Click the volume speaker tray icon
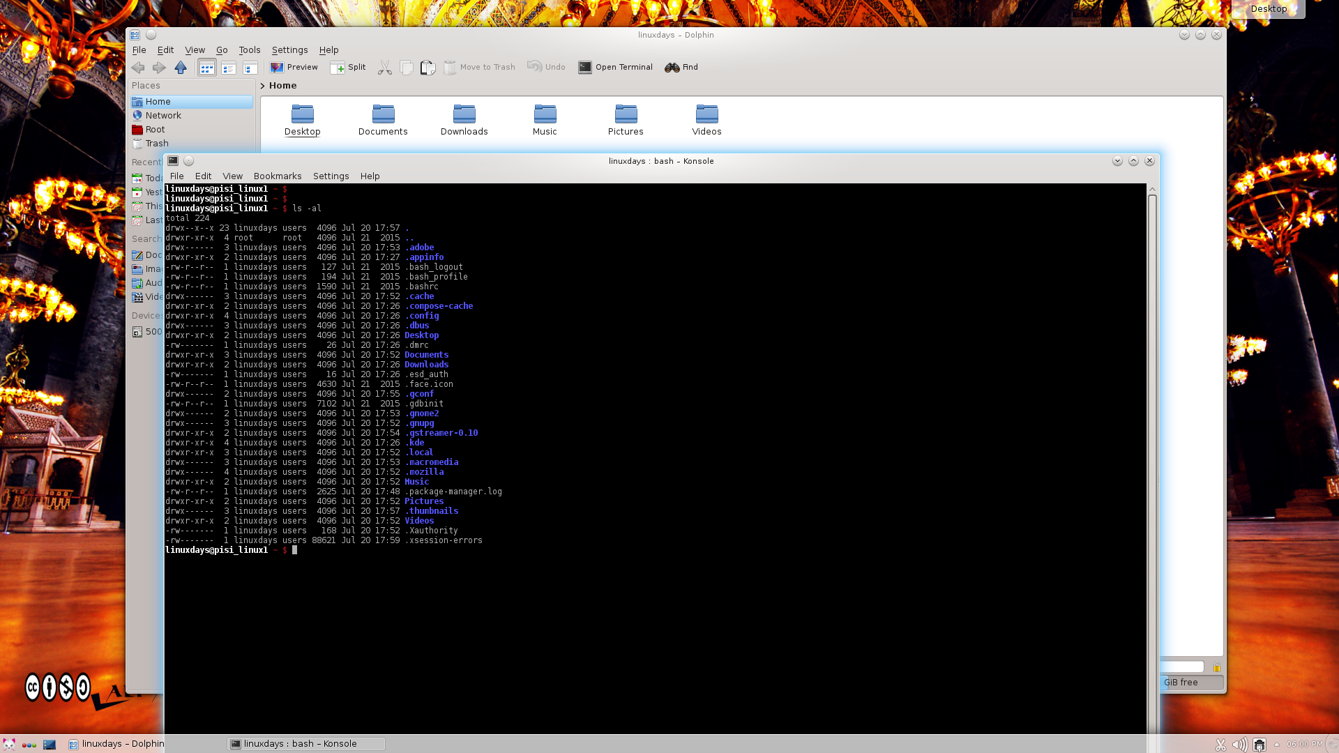The height and width of the screenshot is (753, 1339). click(x=1239, y=745)
